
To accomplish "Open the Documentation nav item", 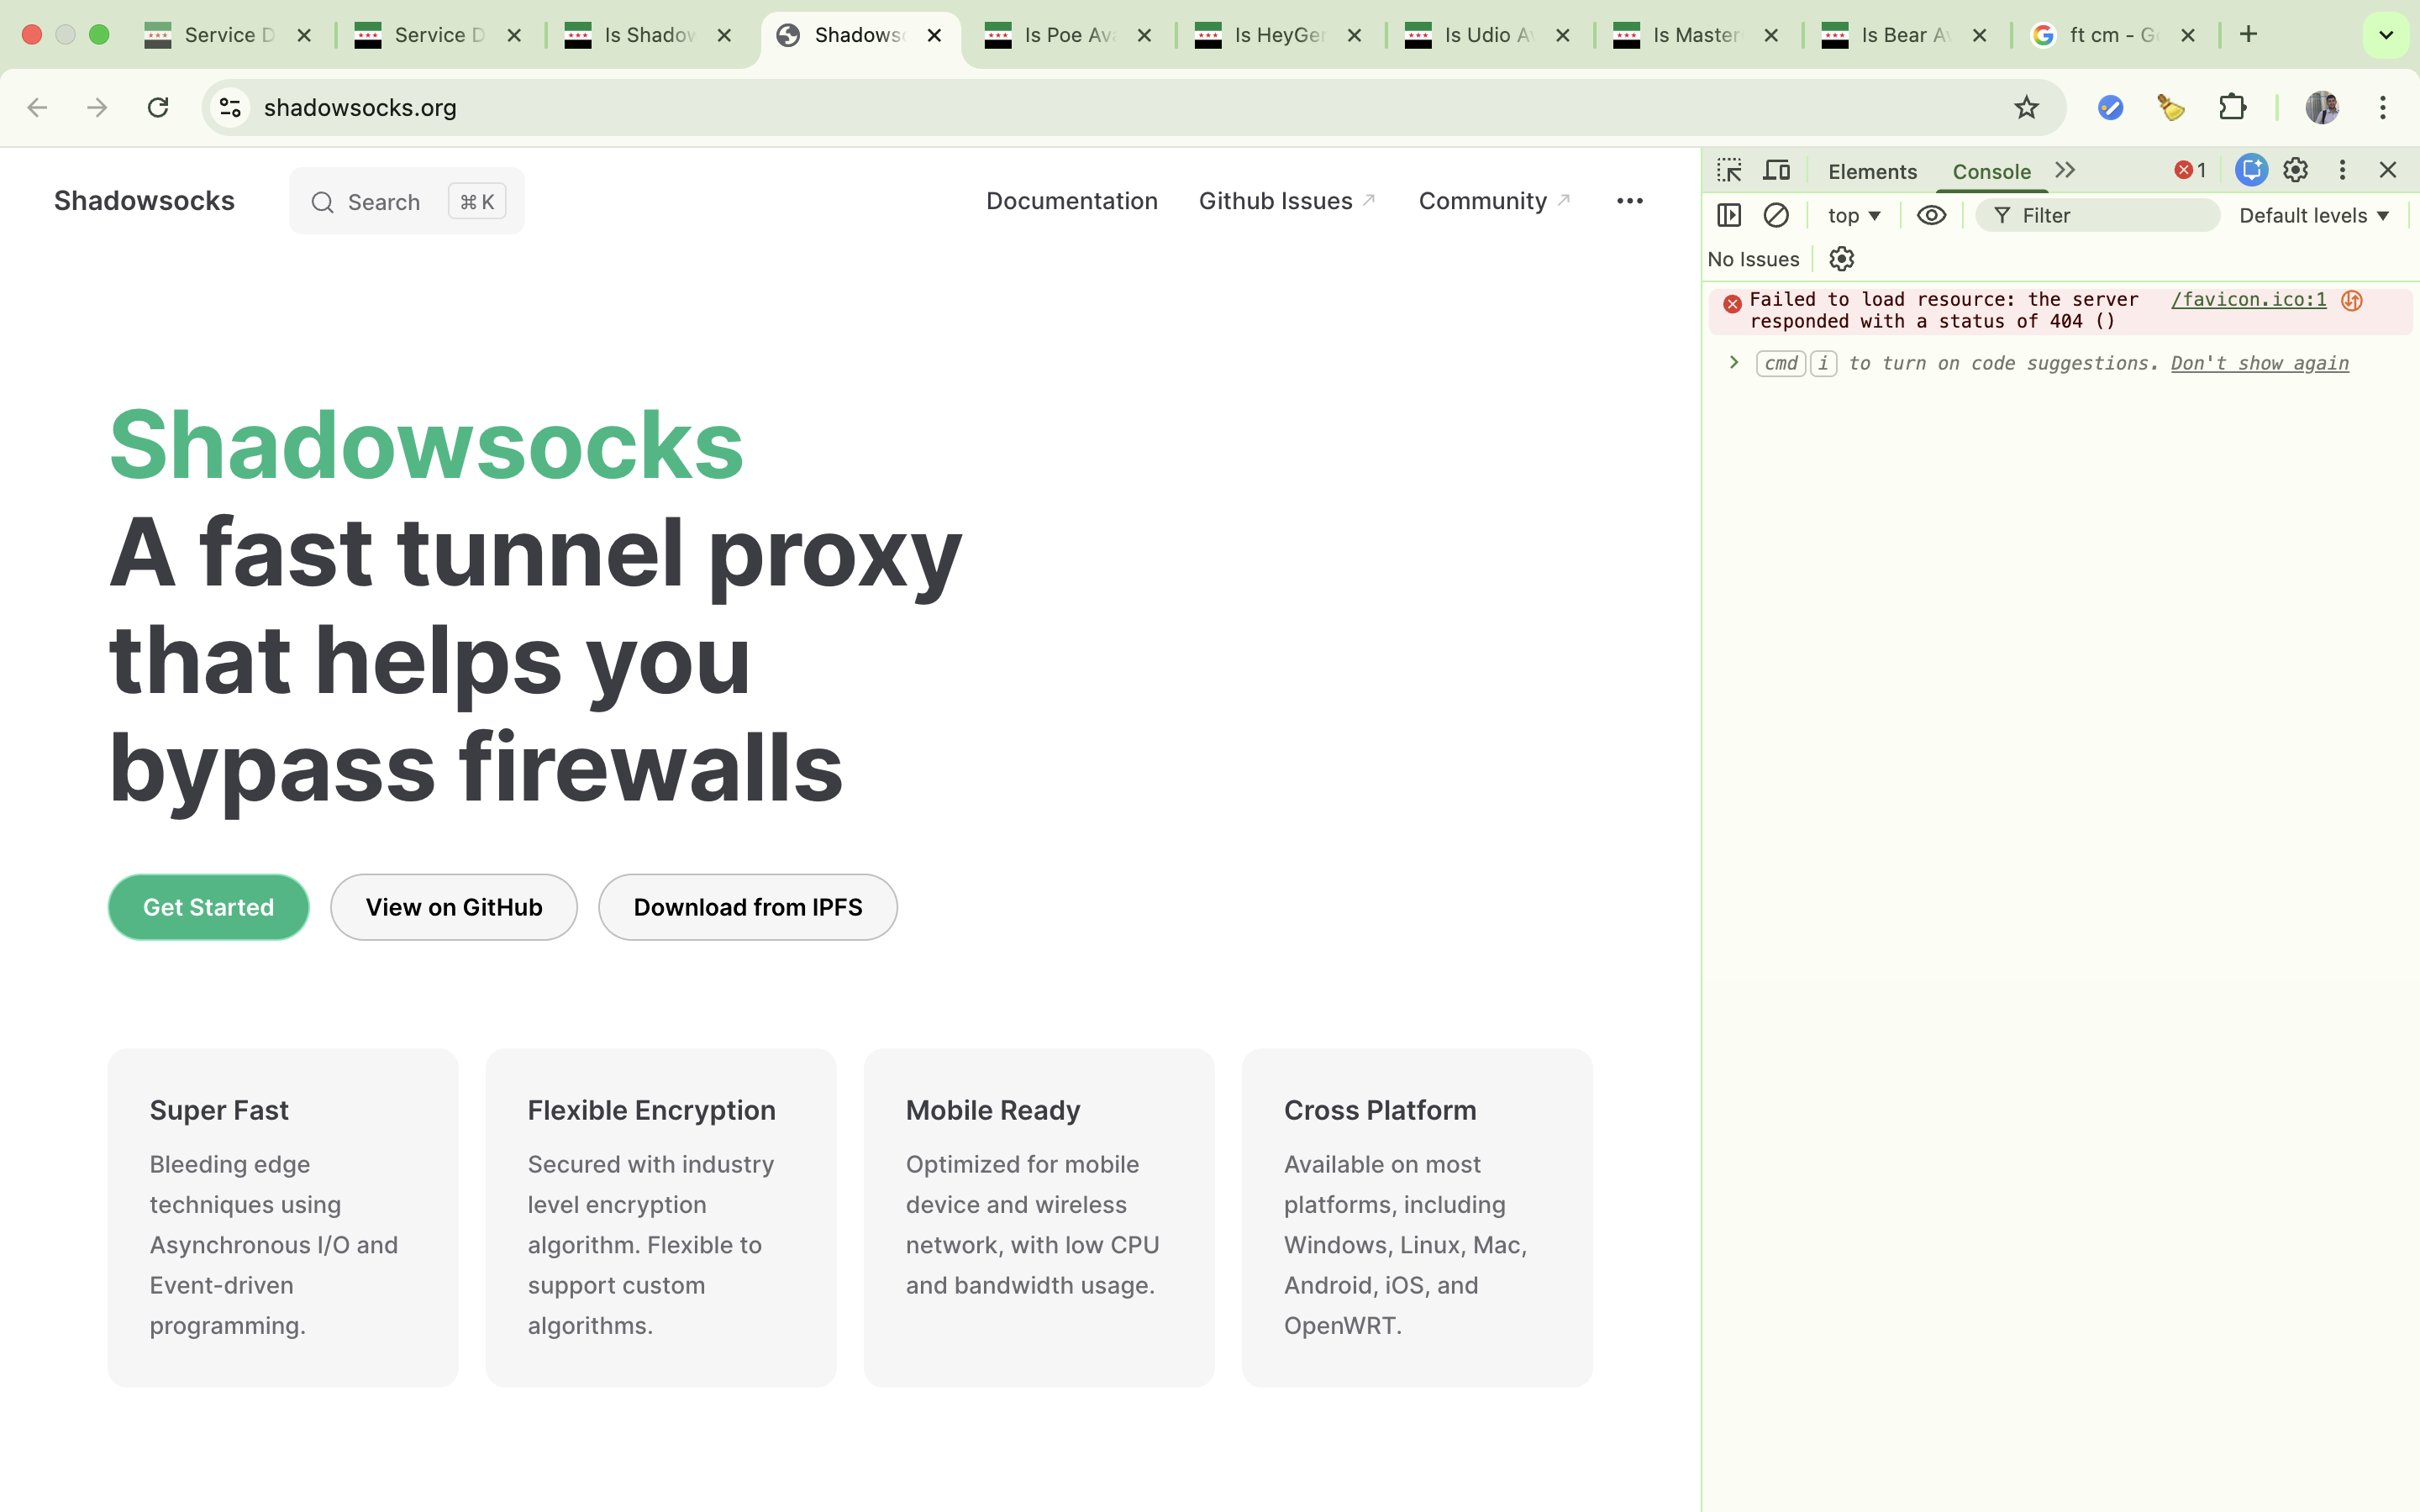I will [x=1071, y=201].
